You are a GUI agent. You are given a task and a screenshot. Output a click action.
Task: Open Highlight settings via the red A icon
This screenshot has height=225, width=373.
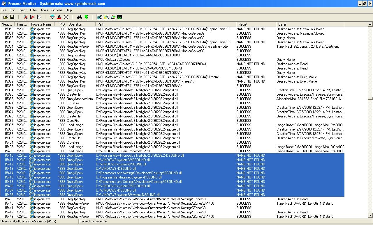pyautogui.click(x=59, y=17)
